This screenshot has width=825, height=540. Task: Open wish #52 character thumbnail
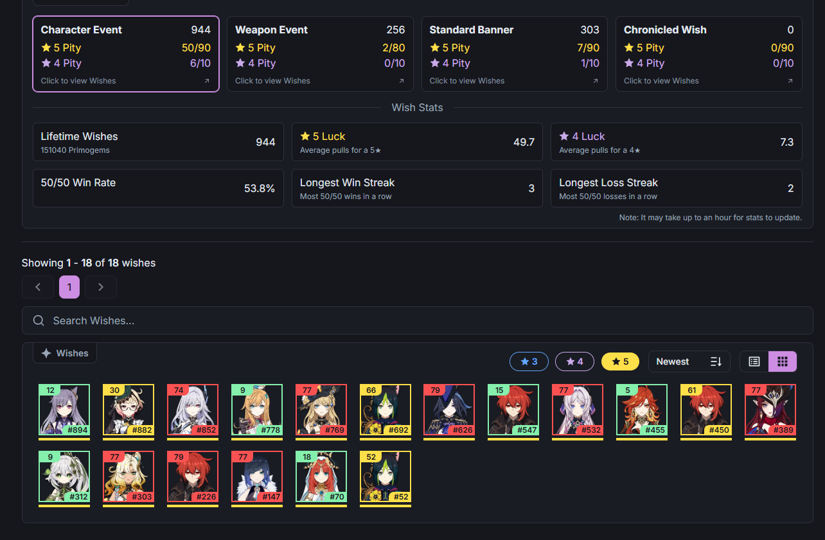(386, 476)
